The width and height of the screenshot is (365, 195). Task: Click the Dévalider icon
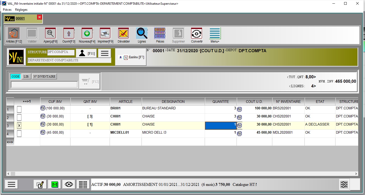[x=123, y=33]
